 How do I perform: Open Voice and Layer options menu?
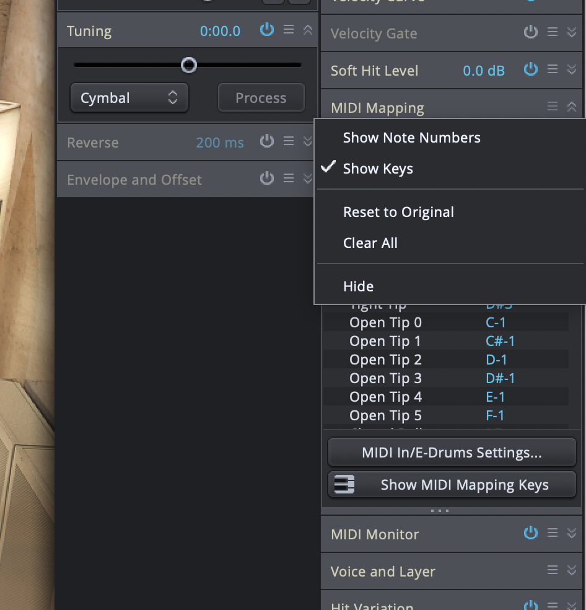point(553,570)
